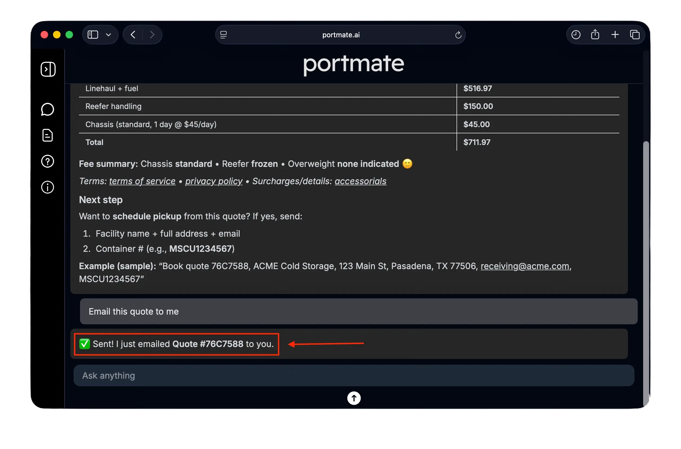Open the terms of service link
This screenshot has height=449, width=681.
click(142, 181)
